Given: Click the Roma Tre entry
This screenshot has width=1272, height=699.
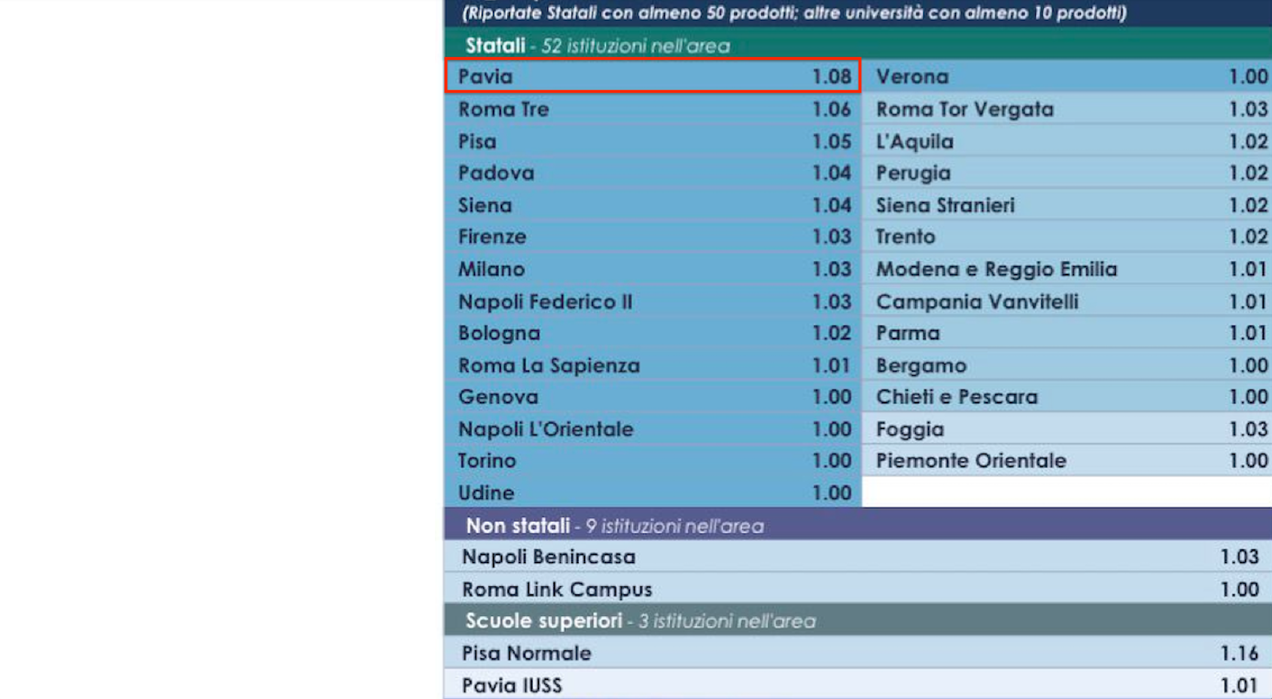Looking at the screenshot, I should (x=653, y=109).
